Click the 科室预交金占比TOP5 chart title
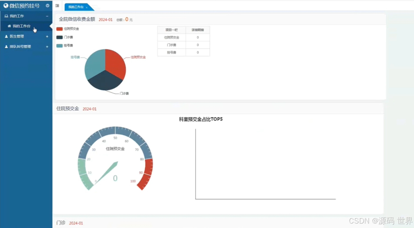 pos(201,119)
